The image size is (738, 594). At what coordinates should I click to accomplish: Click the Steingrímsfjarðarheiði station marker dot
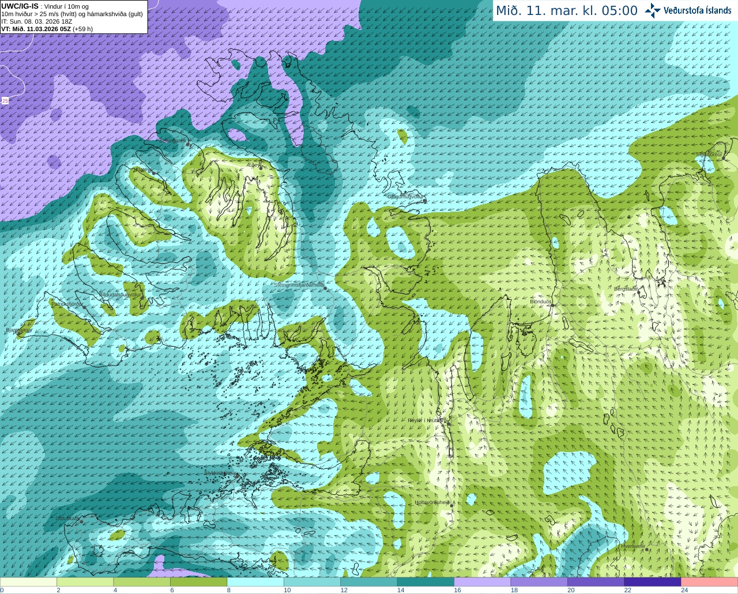pos(325,288)
